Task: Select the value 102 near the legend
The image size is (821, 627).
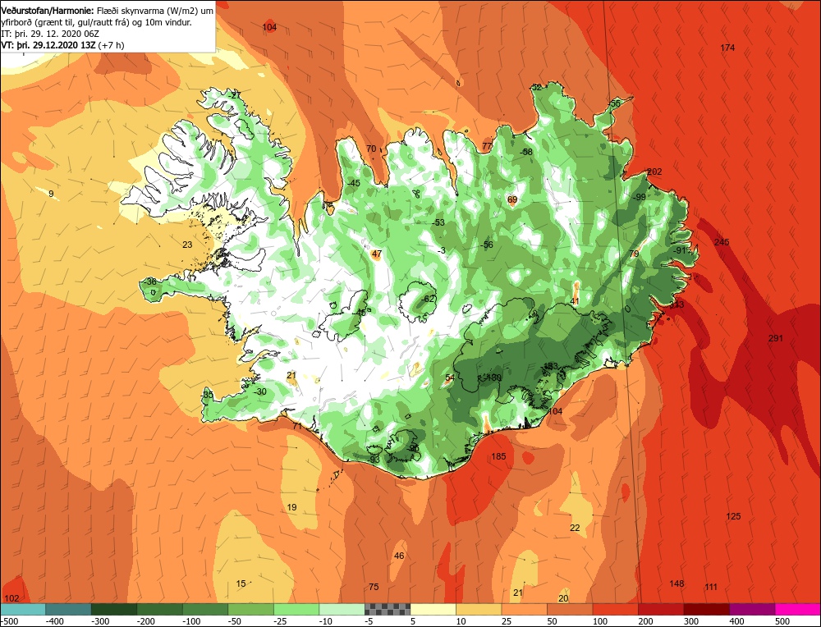Action: click(x=11, y=599)
